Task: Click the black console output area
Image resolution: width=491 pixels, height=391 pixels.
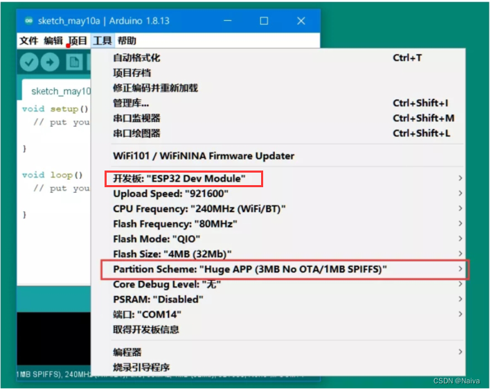Action: coord(53,338)
